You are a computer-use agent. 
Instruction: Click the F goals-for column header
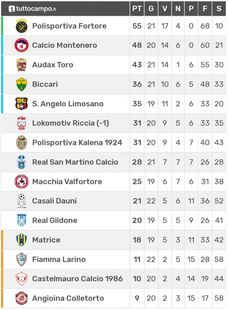(x=205, y=9)
